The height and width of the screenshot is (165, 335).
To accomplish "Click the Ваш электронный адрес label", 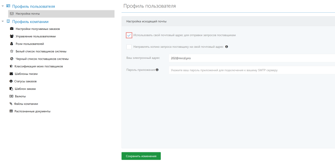I will (143, 58).
